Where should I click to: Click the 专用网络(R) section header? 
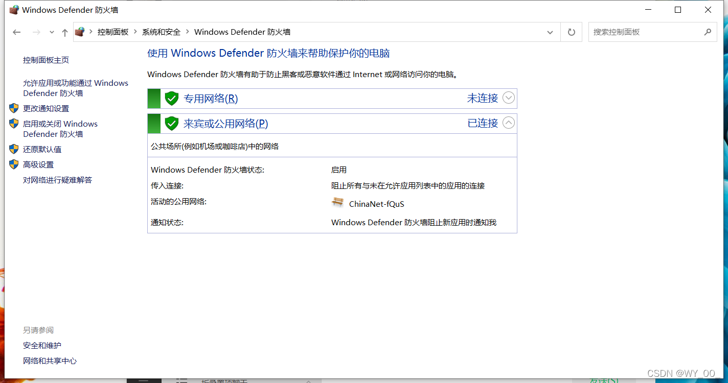tap(332, 99)
